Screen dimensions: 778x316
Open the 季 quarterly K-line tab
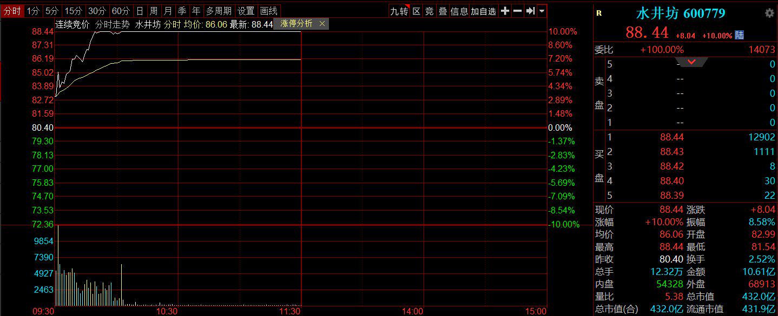(x=182, y=11)
